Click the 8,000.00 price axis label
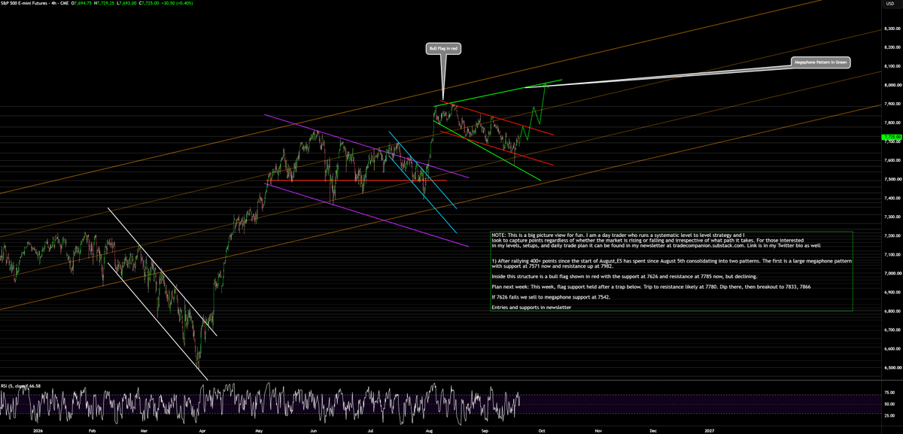The width and height of the screenshot is (903, 434). point(892,85)
